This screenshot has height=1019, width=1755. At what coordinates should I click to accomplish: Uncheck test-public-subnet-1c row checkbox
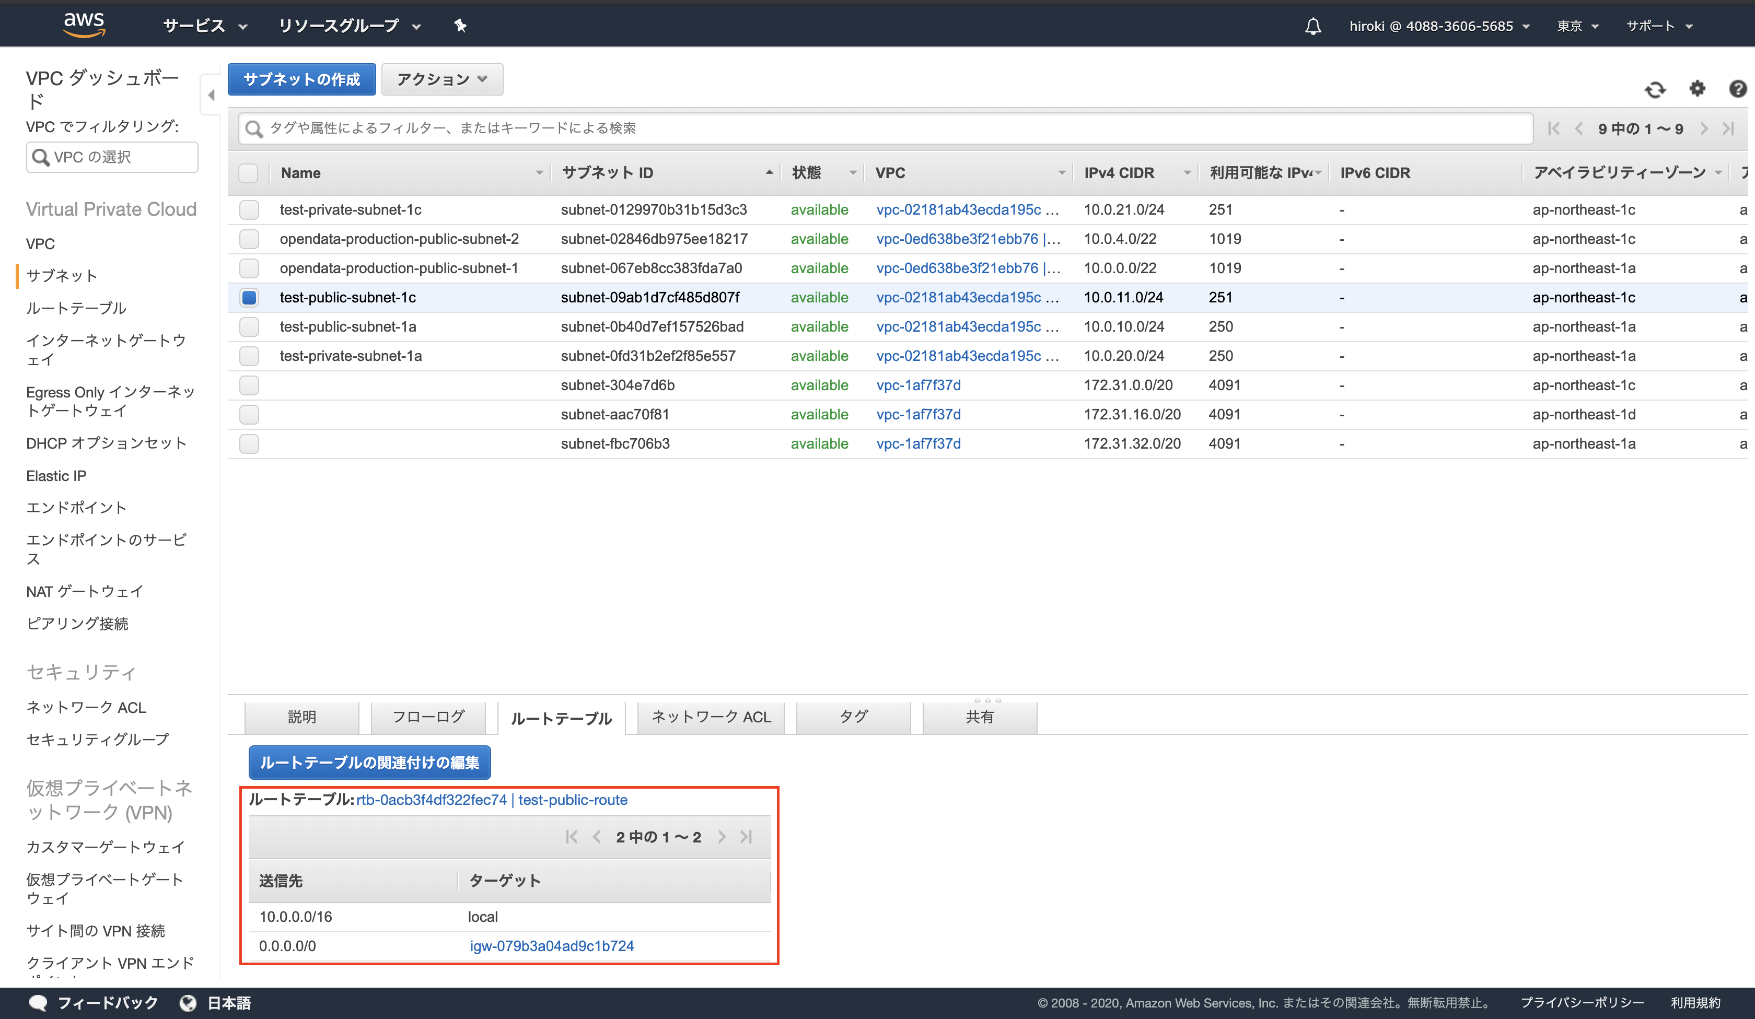pyautogui.click(x=249, y=297)
